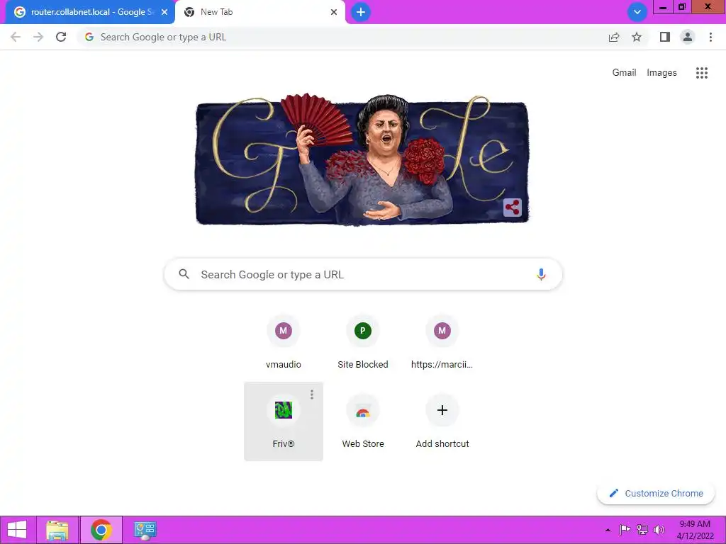Open the Site Blocked shortcut

363,342
